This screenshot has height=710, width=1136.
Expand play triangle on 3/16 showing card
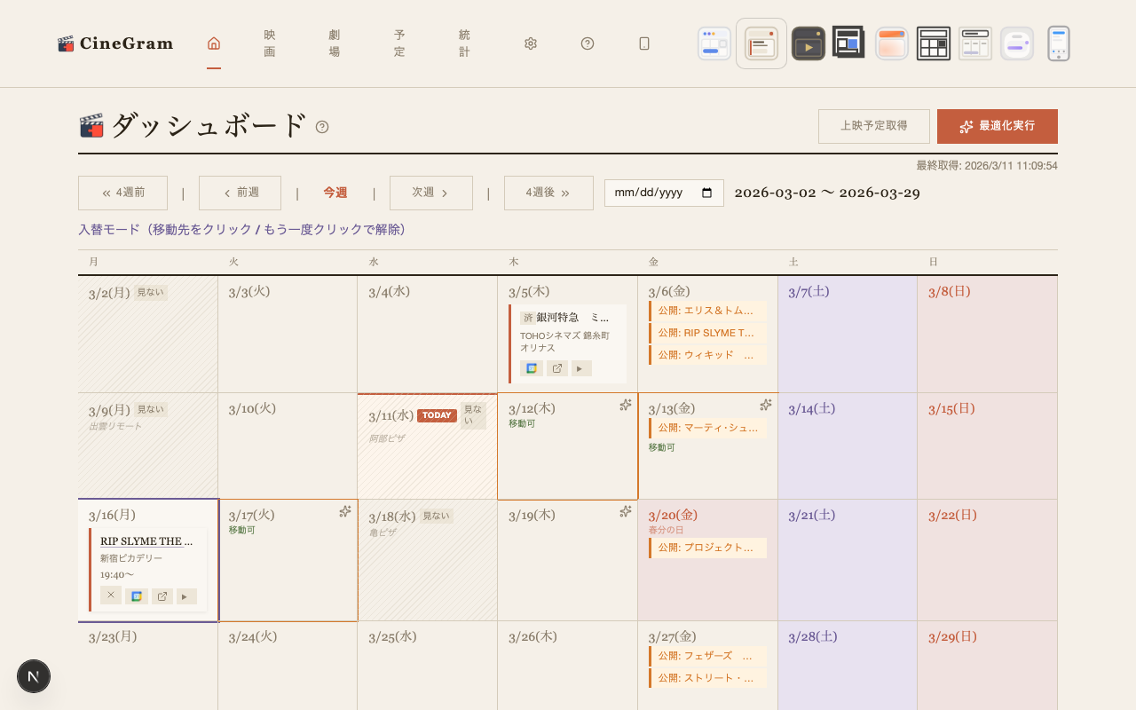pyautogui.click(x=185, y=596)
